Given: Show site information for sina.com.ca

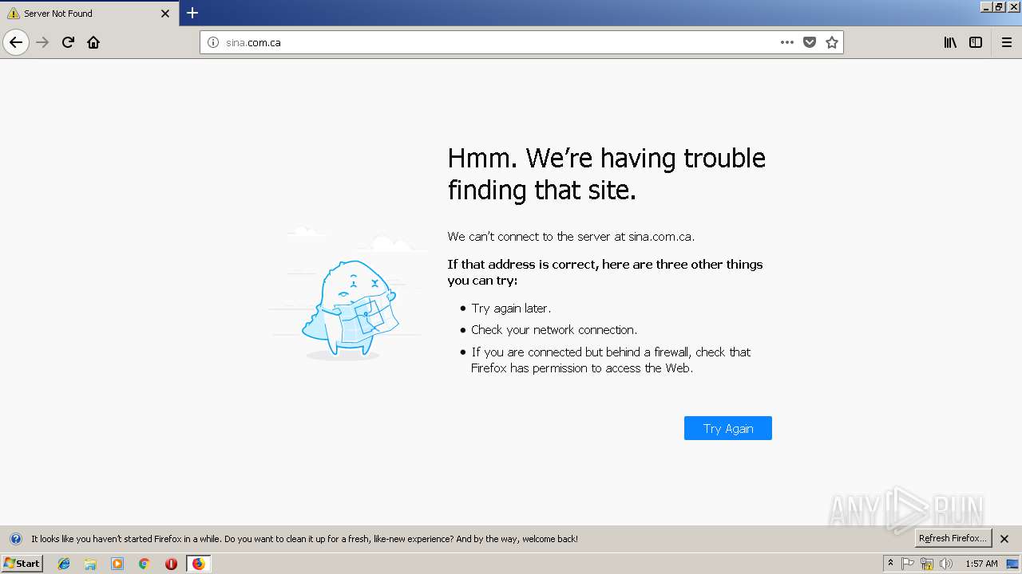Looking at the screenshot, I should pos(213,42).
